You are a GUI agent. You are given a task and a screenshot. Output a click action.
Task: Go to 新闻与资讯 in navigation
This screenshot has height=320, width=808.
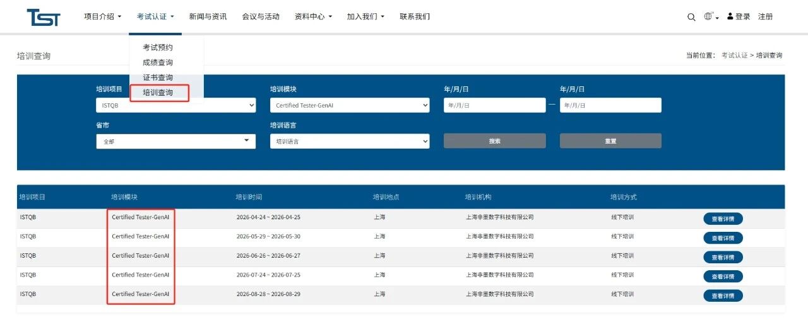[x=208, y=16]
